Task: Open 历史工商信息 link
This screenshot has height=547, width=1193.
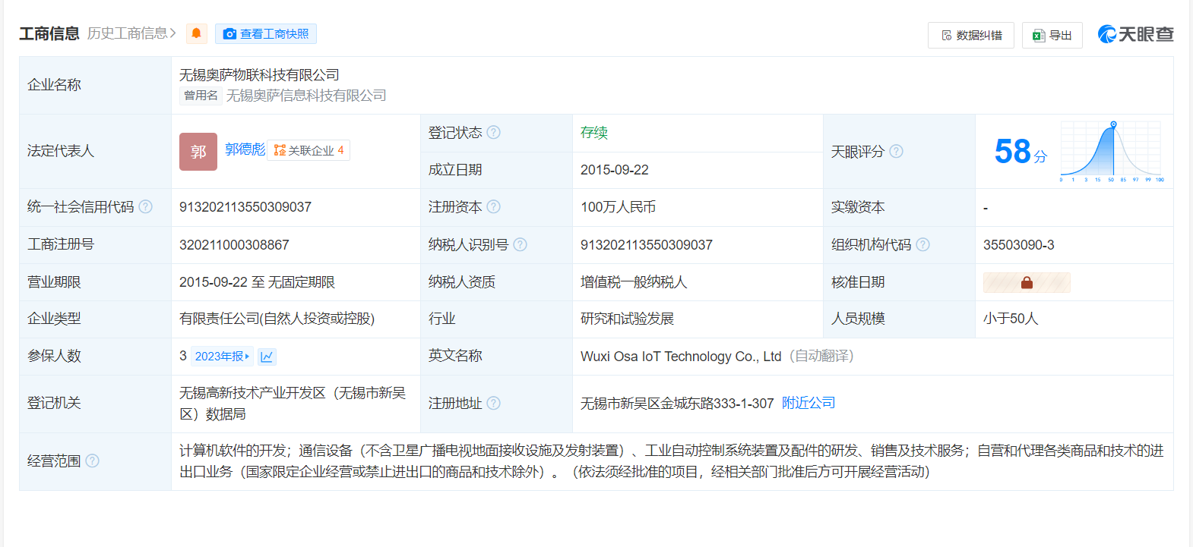Action: [x=131, y=33]
